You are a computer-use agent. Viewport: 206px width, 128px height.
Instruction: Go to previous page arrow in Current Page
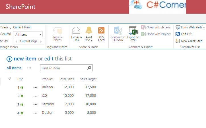16,41
